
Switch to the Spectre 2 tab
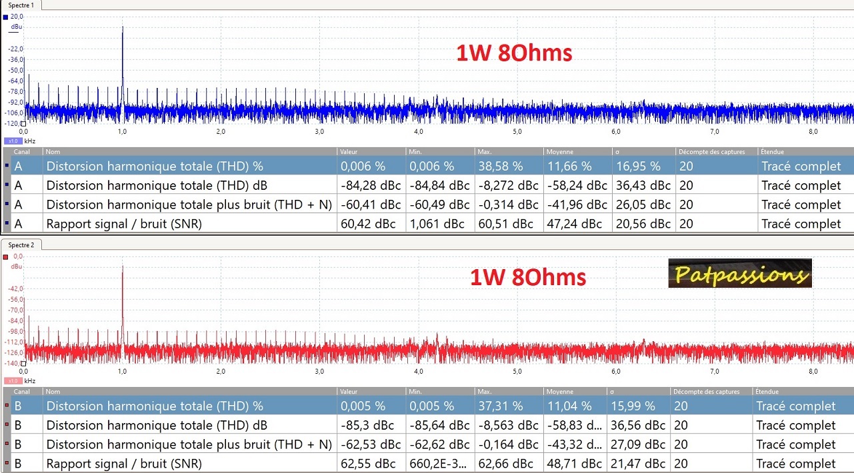(x=20, y=245)
